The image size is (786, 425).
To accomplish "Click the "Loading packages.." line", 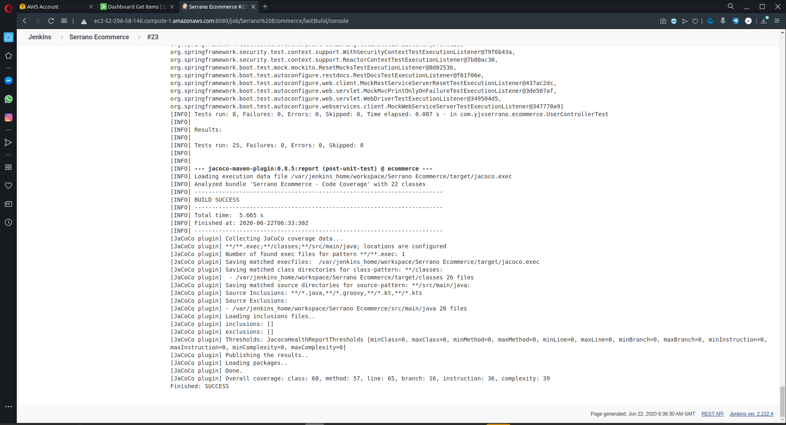I will click(x=229, y=363).
